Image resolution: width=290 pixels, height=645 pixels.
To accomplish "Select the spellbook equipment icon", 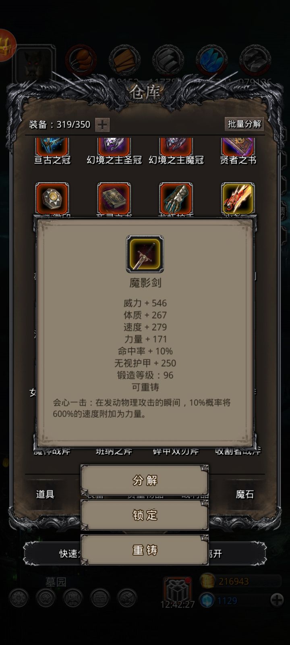I will tap(114, 198).
